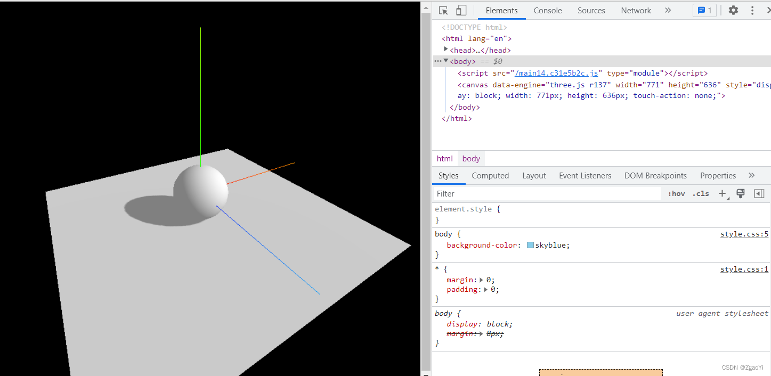The width and height of the screenshot is (771, 376).
Task: Toggle the device toolbar icon
Action: (461, 11)
